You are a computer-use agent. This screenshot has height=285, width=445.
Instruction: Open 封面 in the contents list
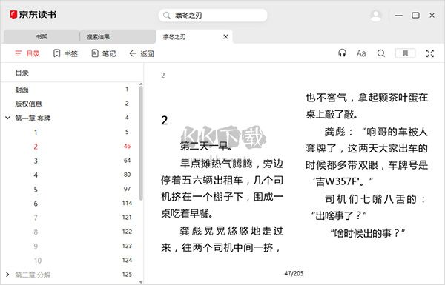(71, 90)
